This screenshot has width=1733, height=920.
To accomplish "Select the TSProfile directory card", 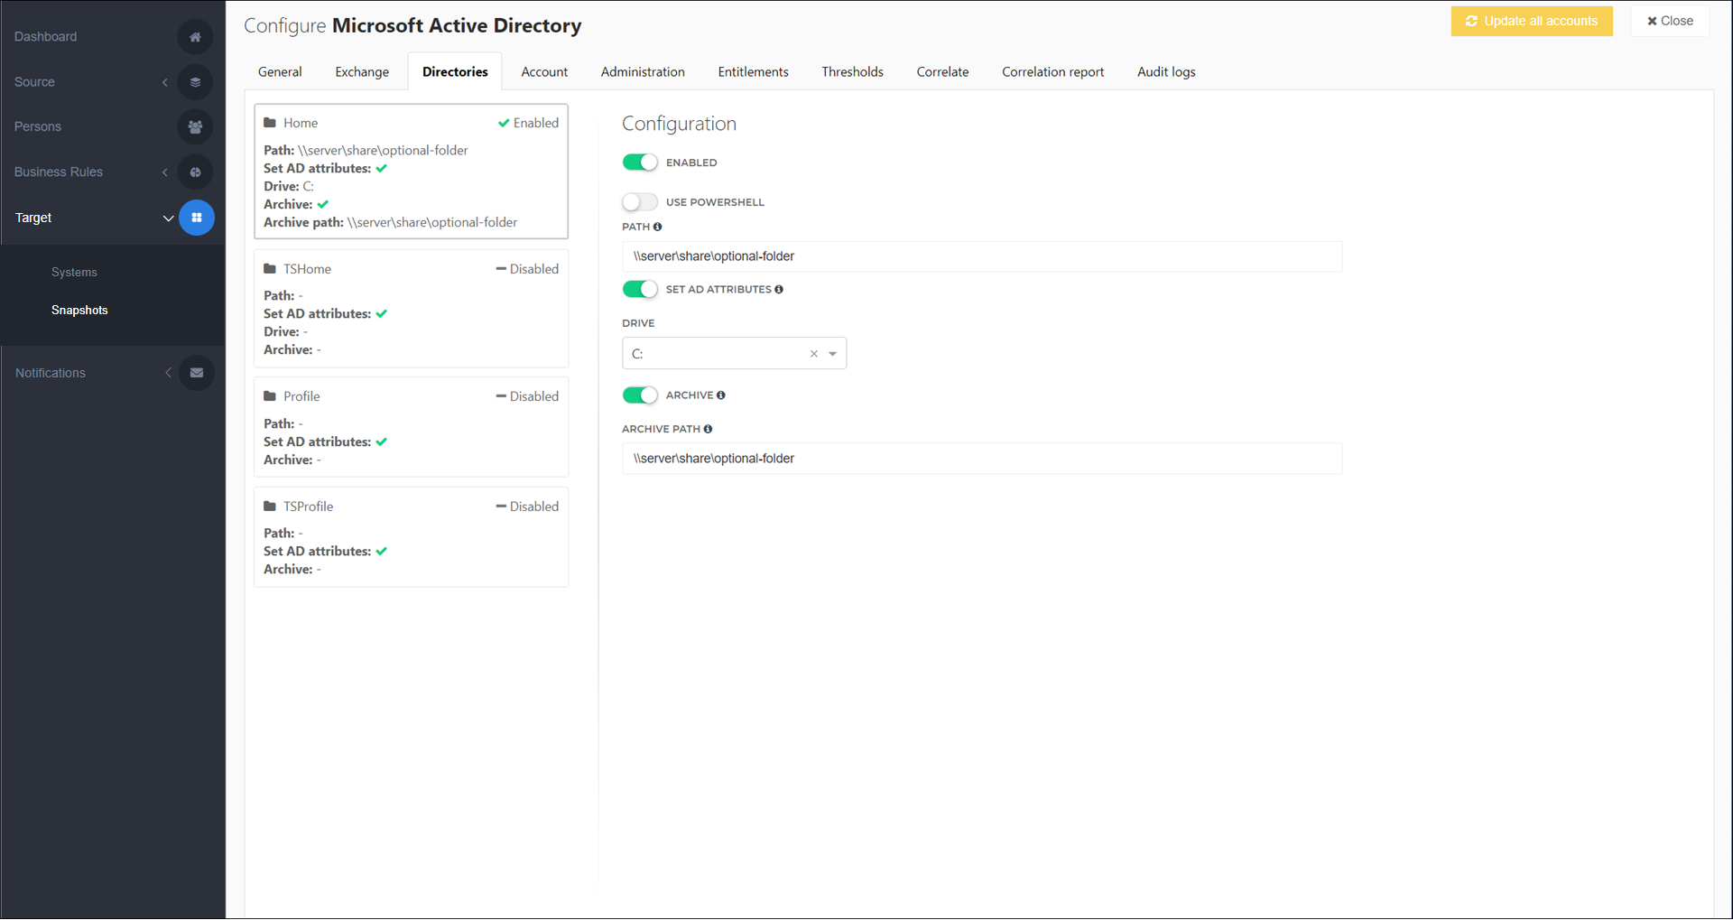I will [412, 537].
